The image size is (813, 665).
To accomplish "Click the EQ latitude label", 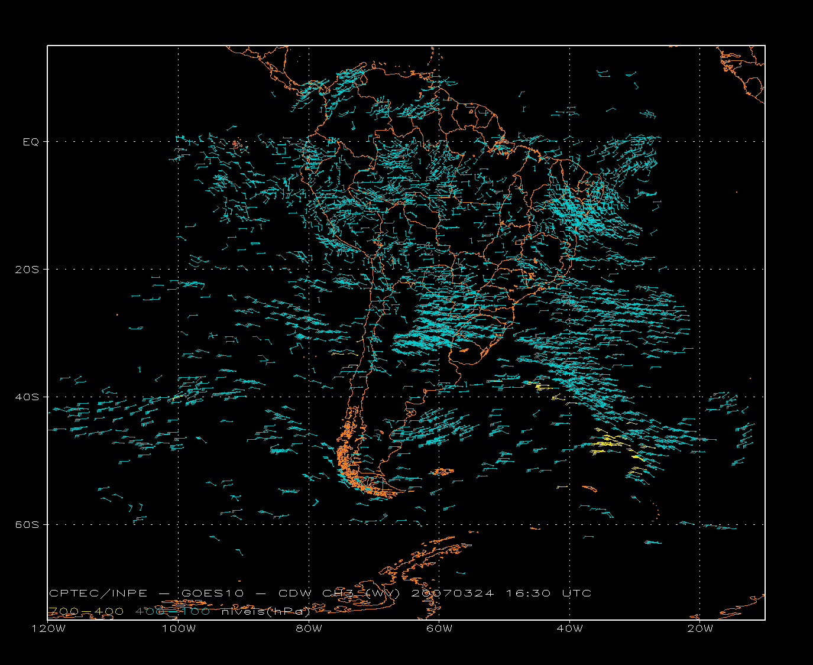I will click(31, 142).
